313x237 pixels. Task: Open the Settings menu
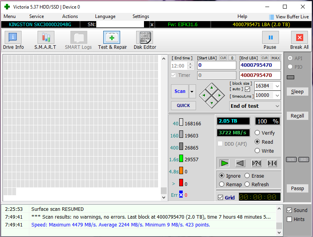click(141, 16)
